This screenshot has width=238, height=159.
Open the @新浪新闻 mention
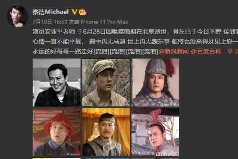tap(173, 51)
